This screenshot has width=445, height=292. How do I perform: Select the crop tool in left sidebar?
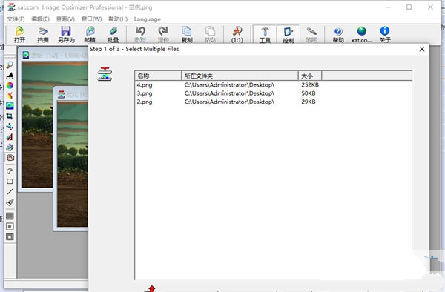point(10,116)
